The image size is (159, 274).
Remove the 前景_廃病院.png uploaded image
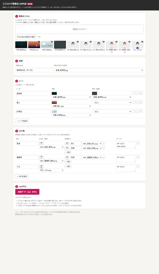pos(65,42)
